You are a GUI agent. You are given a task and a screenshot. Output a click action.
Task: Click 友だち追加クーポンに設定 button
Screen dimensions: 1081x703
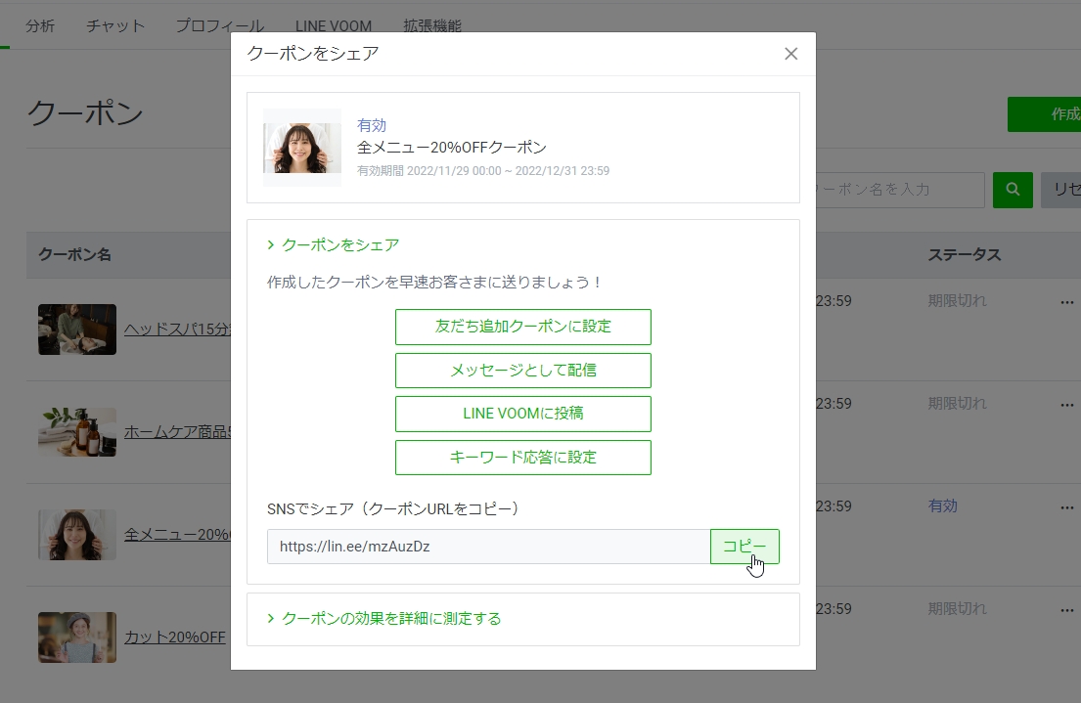point(522,327)
